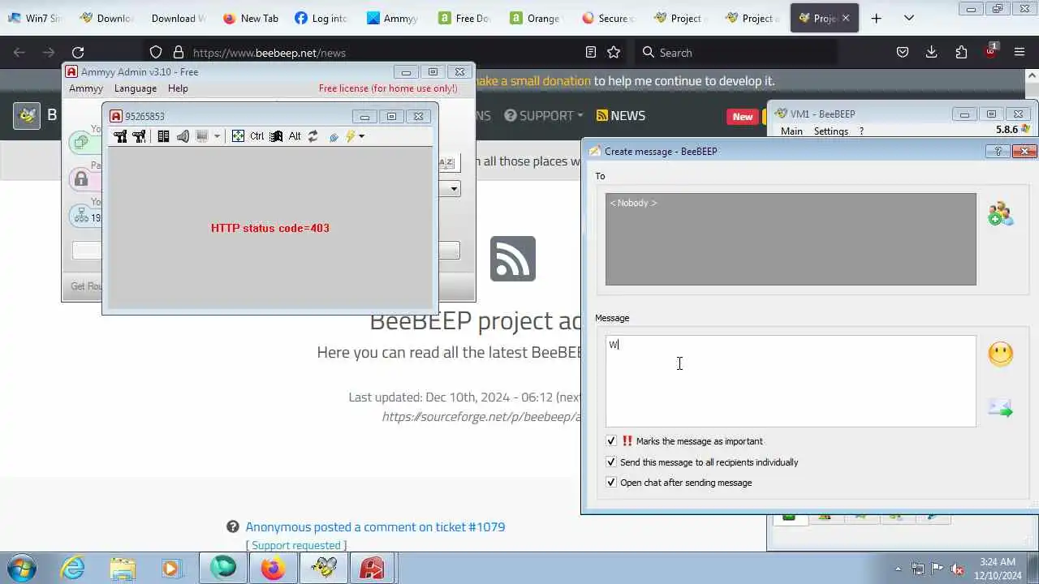The image size is (1039, 584).
Task: Open the comment on ticket #1079 link
Action: pos(375,527)
